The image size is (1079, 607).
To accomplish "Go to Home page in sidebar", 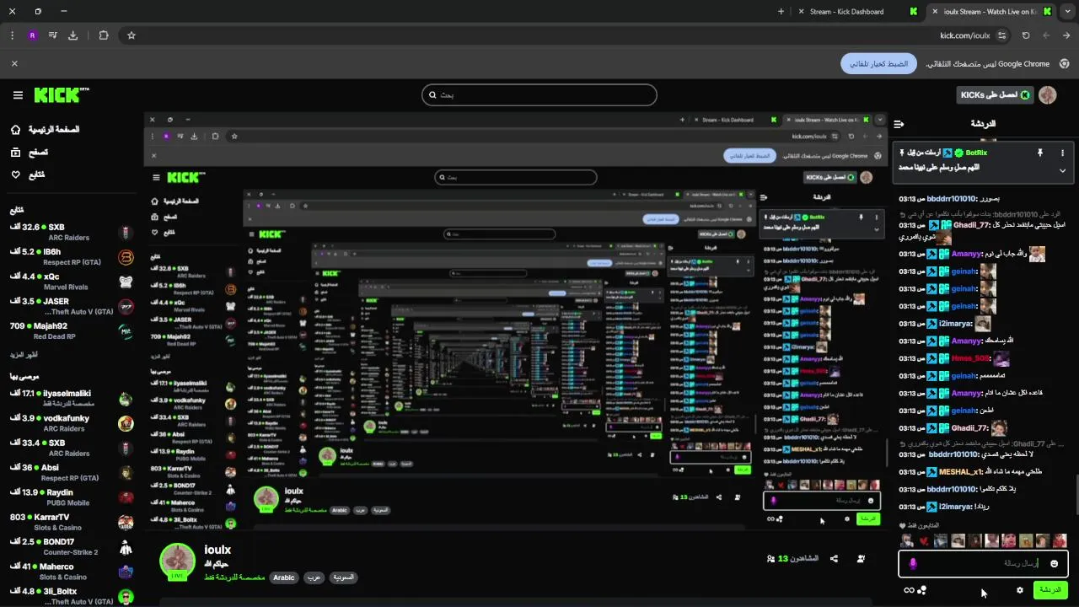I will (46, 130).
